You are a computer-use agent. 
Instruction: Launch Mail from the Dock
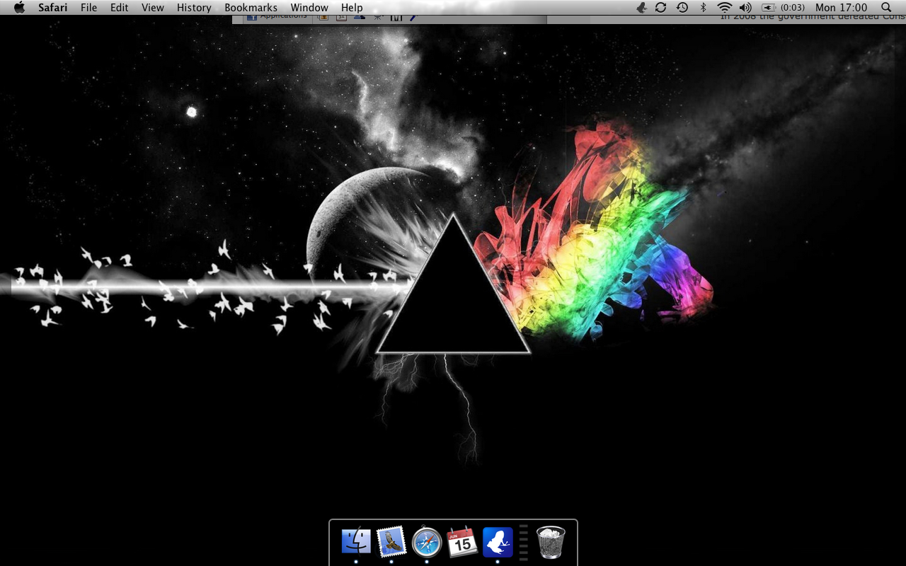[x=391, y=542]
